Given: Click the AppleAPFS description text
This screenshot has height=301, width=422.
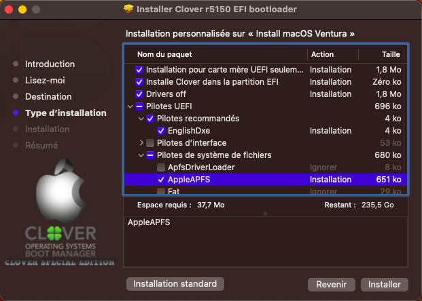Looking at the screenshot, I should (149, 222).
